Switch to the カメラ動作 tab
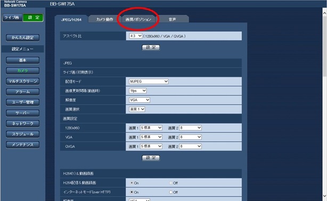 pyautogui.click(x=105, y=19)
